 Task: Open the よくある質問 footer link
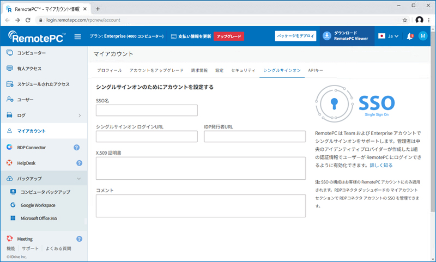pyautogui.click(x=58, y=248)
